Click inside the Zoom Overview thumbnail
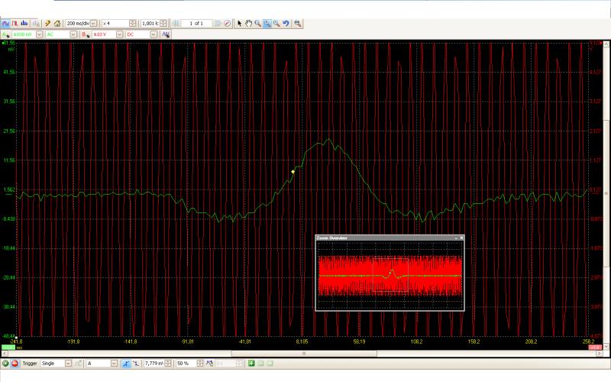The image size is (611, 382). (x=390, y=275)
